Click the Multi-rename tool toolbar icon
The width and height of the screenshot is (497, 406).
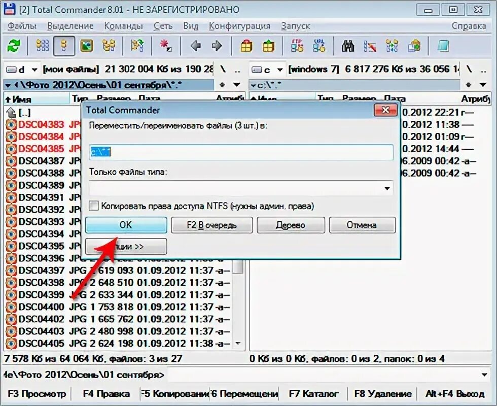[370, 46]
